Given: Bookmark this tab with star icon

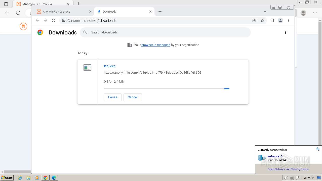Looking at the screenshot, I should pyautogui.click(x=262, y=21).
